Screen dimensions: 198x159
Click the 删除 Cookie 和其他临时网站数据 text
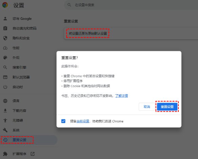87,86
